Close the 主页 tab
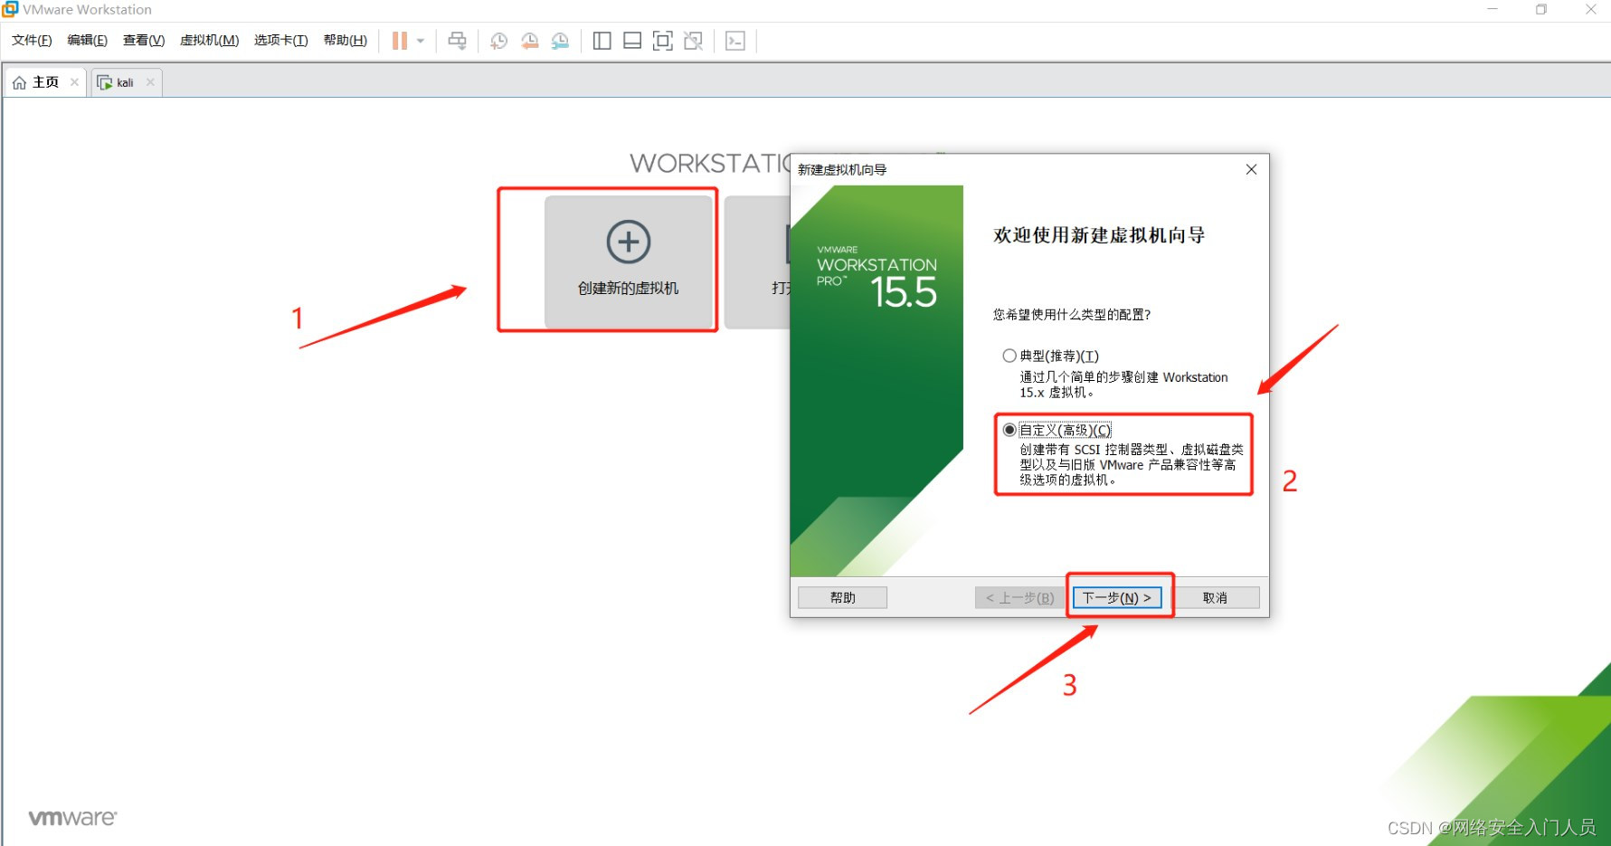The width and height of the screenshot is (1611, 846). point(74,82)
